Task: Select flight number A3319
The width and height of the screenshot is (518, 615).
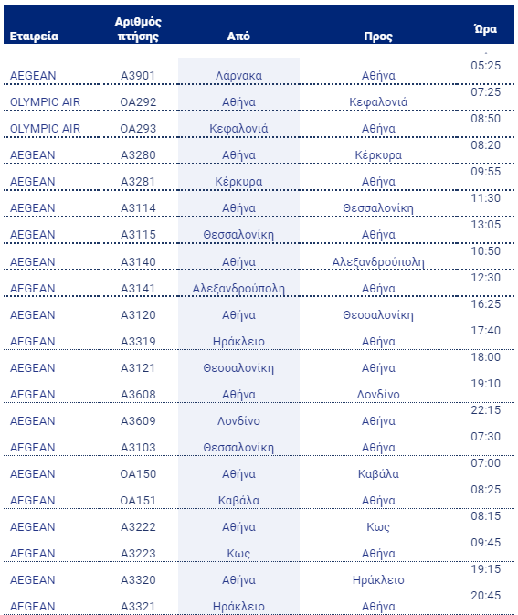Action: [x=138, y=341]
